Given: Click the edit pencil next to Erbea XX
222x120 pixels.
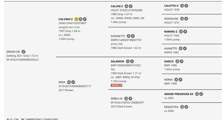Looking at the screenshot, I should click(130, 98).
